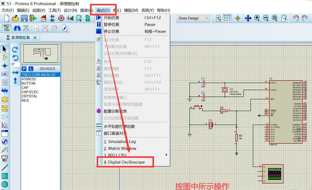Click the Pan/Center view arrows icon
The height and width of the screenshot is (190, 312).
pyautogui.click(x=248, y=18)
